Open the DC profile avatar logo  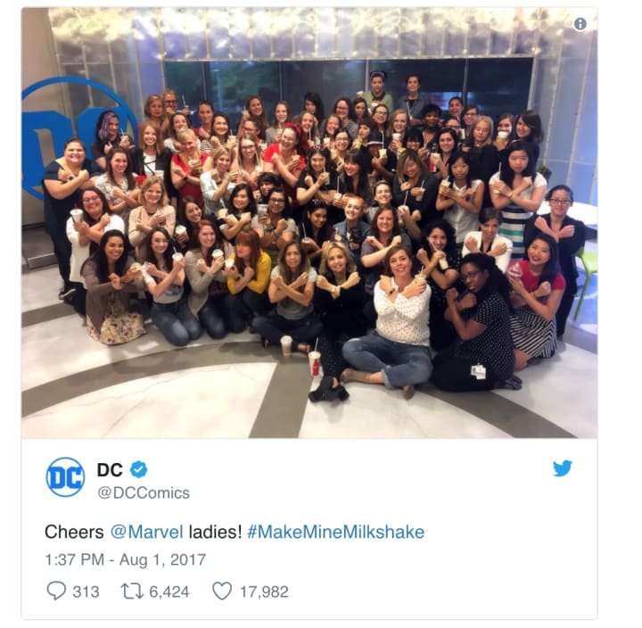[x=65, y=477]
